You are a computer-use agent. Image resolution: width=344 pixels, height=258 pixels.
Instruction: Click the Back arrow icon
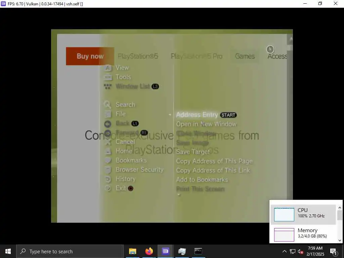tap(107, 124)
